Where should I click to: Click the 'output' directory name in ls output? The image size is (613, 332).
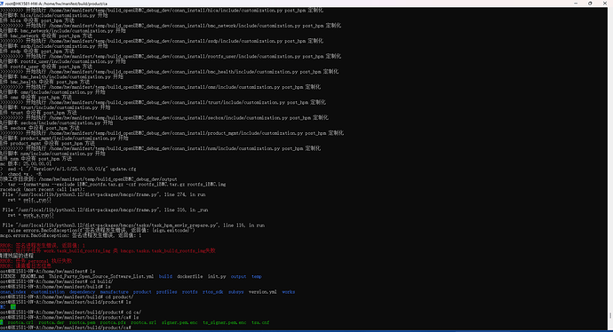click(238, 277)
